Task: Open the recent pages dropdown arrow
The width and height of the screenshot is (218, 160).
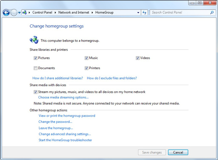Action: point(19,13)
